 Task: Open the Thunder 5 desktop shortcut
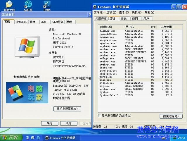tap(47, 6)
